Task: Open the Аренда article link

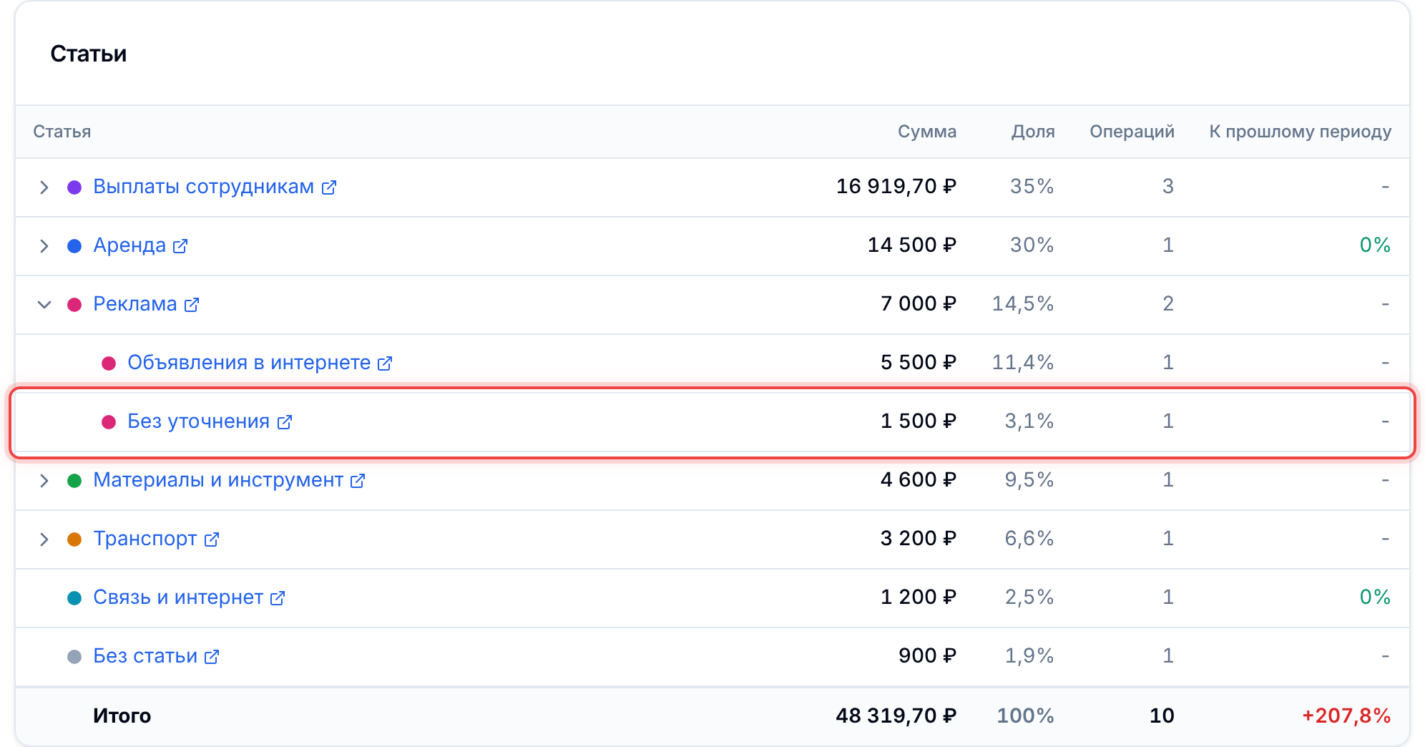Action: pyautogui.click(x=129, y=245)
